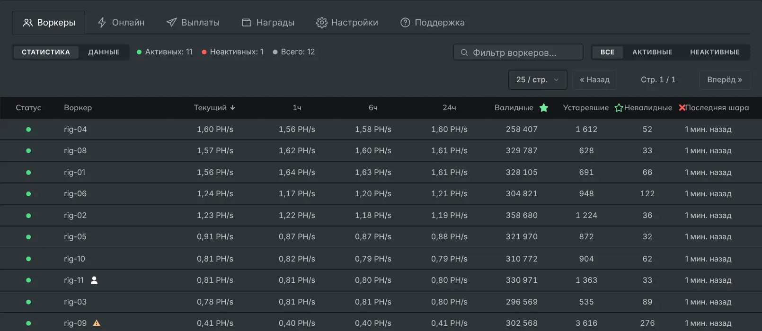Screen dimensions: 762x331
Task: Click the sort arrow next to Текущий
Action: coord(232,108)
